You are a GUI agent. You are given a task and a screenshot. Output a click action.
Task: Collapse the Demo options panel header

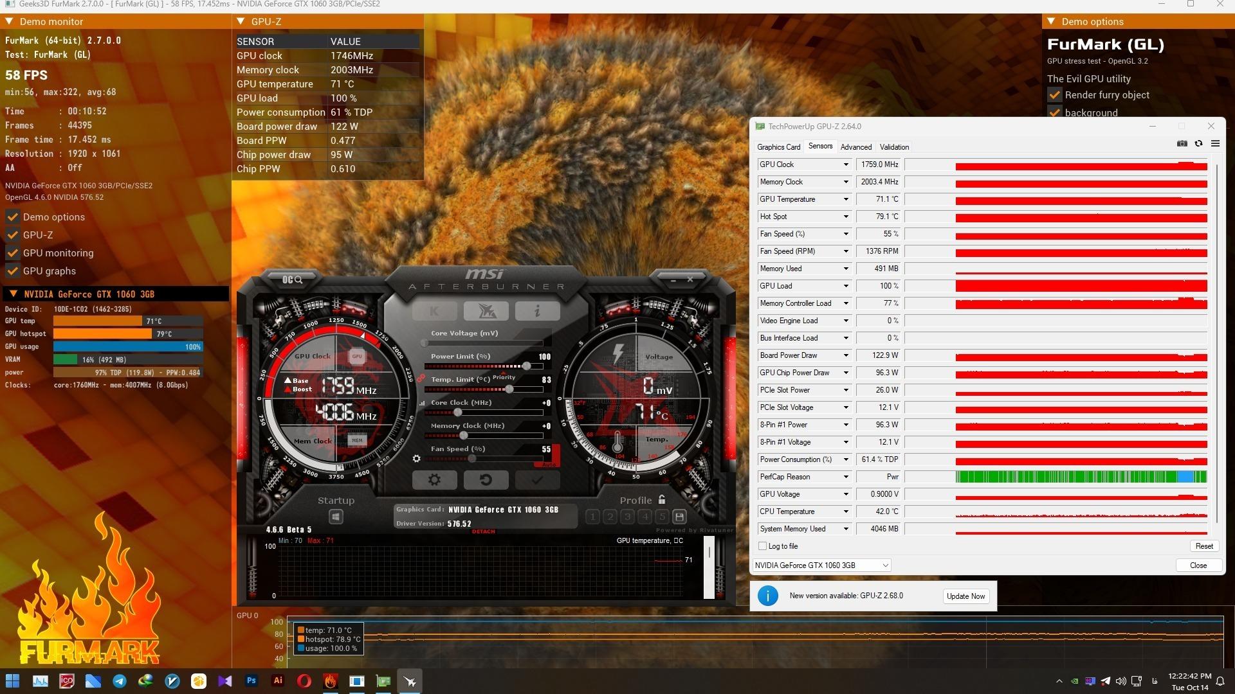point(1051,21)
